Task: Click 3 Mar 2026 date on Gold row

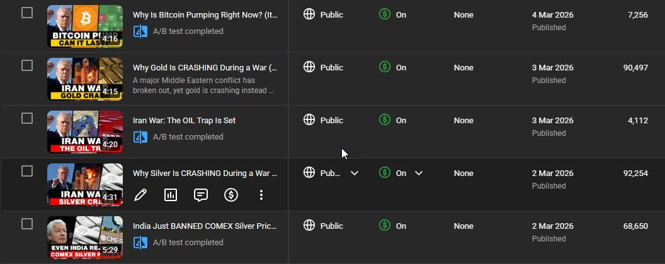Action: (x=553, y=68)
